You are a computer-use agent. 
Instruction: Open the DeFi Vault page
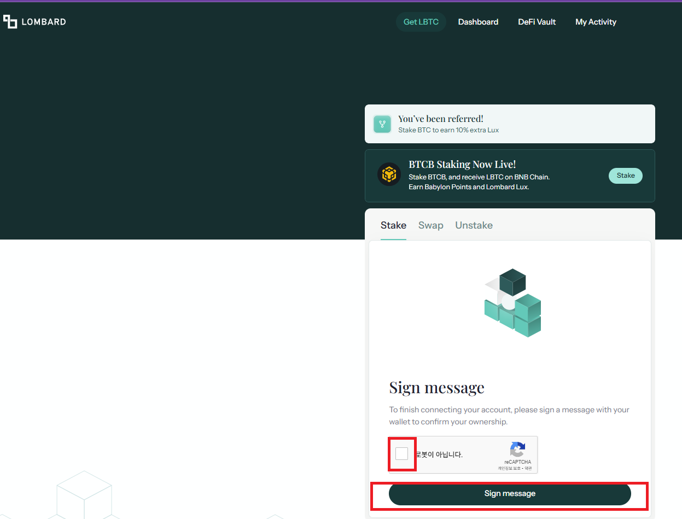537,22
